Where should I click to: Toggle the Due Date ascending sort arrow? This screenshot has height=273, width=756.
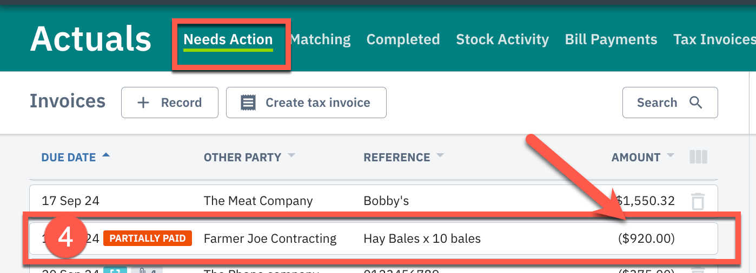click(x=106, y=155)
